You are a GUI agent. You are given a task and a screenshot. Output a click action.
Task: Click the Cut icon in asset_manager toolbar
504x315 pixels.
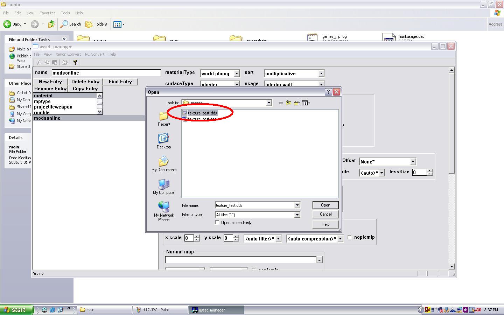tap(38, 62)
